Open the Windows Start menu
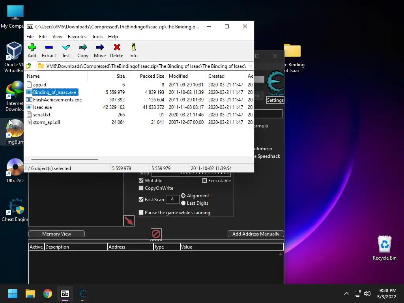The width and height of the screenshot is (404, 303). [13, 294]
